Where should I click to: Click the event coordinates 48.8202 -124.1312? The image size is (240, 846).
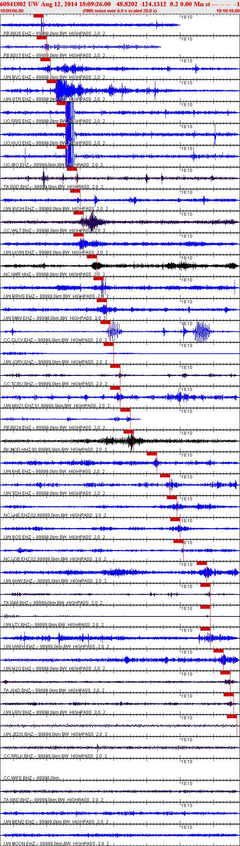(x=141, y=4)
